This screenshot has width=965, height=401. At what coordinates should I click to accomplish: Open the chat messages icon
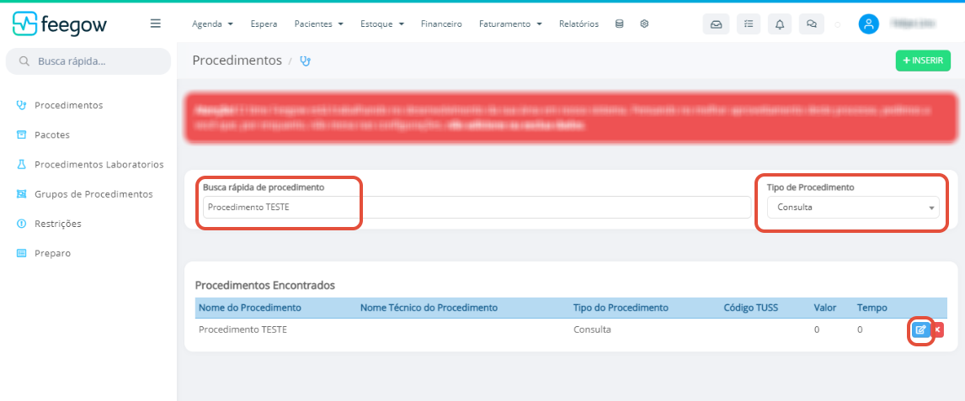pyautogui.click(x=811, y=24)
